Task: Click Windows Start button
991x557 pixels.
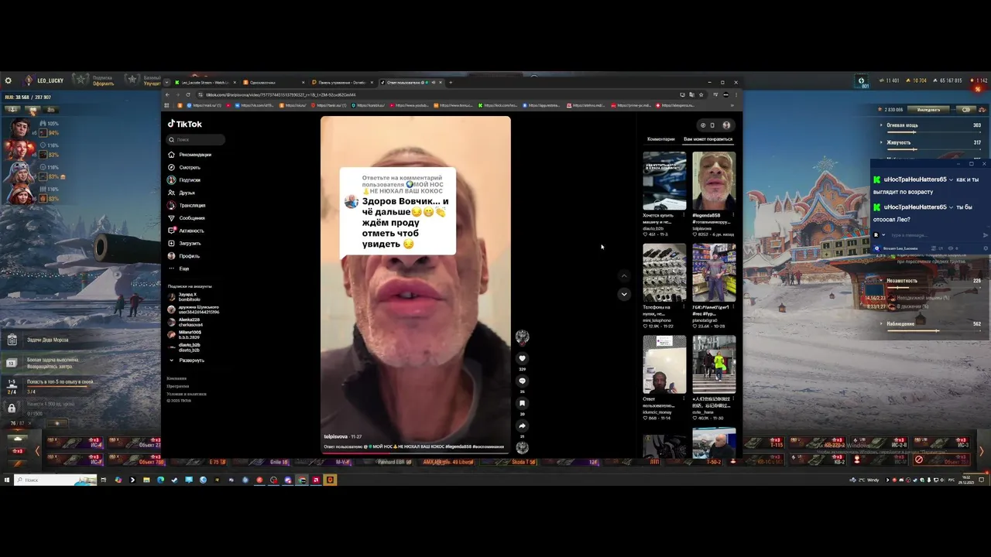Action: pyautogui.click(x=7, y=480)
